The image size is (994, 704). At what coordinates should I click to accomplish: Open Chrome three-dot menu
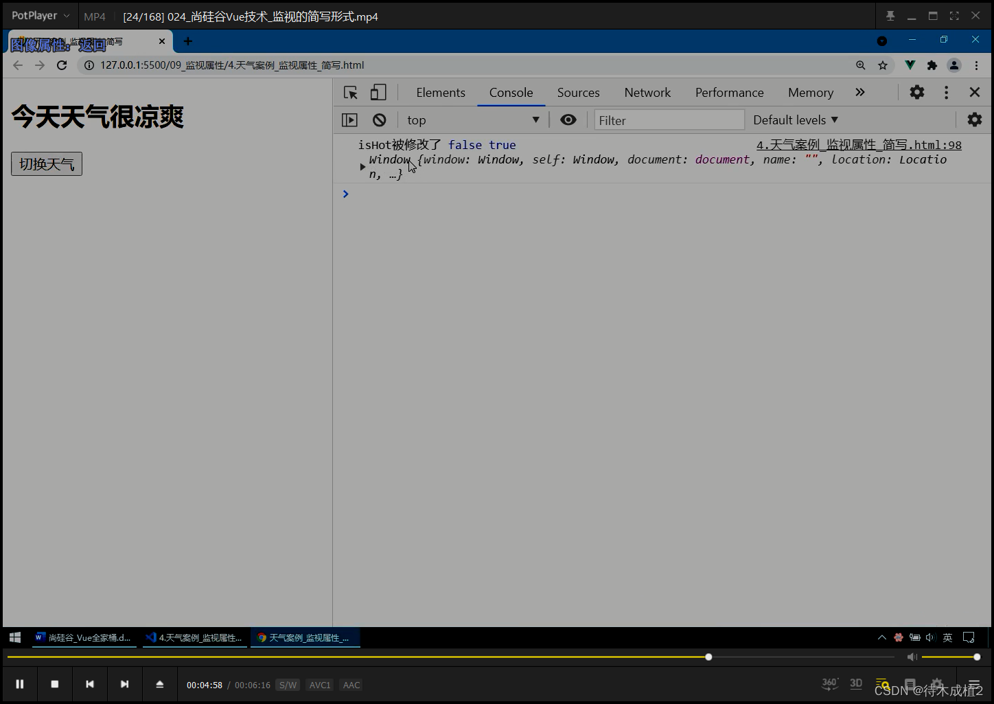coord(976,65)
